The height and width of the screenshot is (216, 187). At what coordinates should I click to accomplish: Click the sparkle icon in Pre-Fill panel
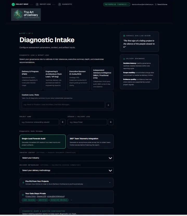pyautogui.click(x=23, y=182)
